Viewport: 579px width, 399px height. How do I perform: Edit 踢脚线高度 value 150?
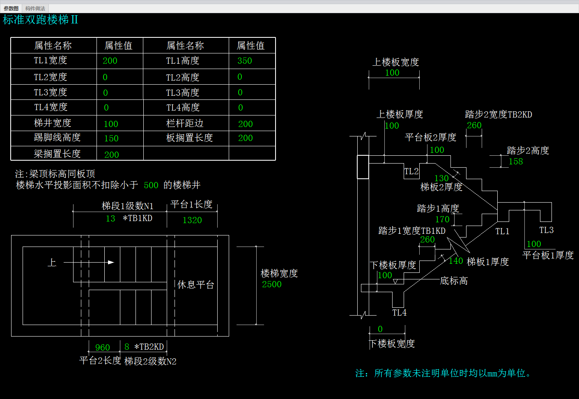[111, 138]
